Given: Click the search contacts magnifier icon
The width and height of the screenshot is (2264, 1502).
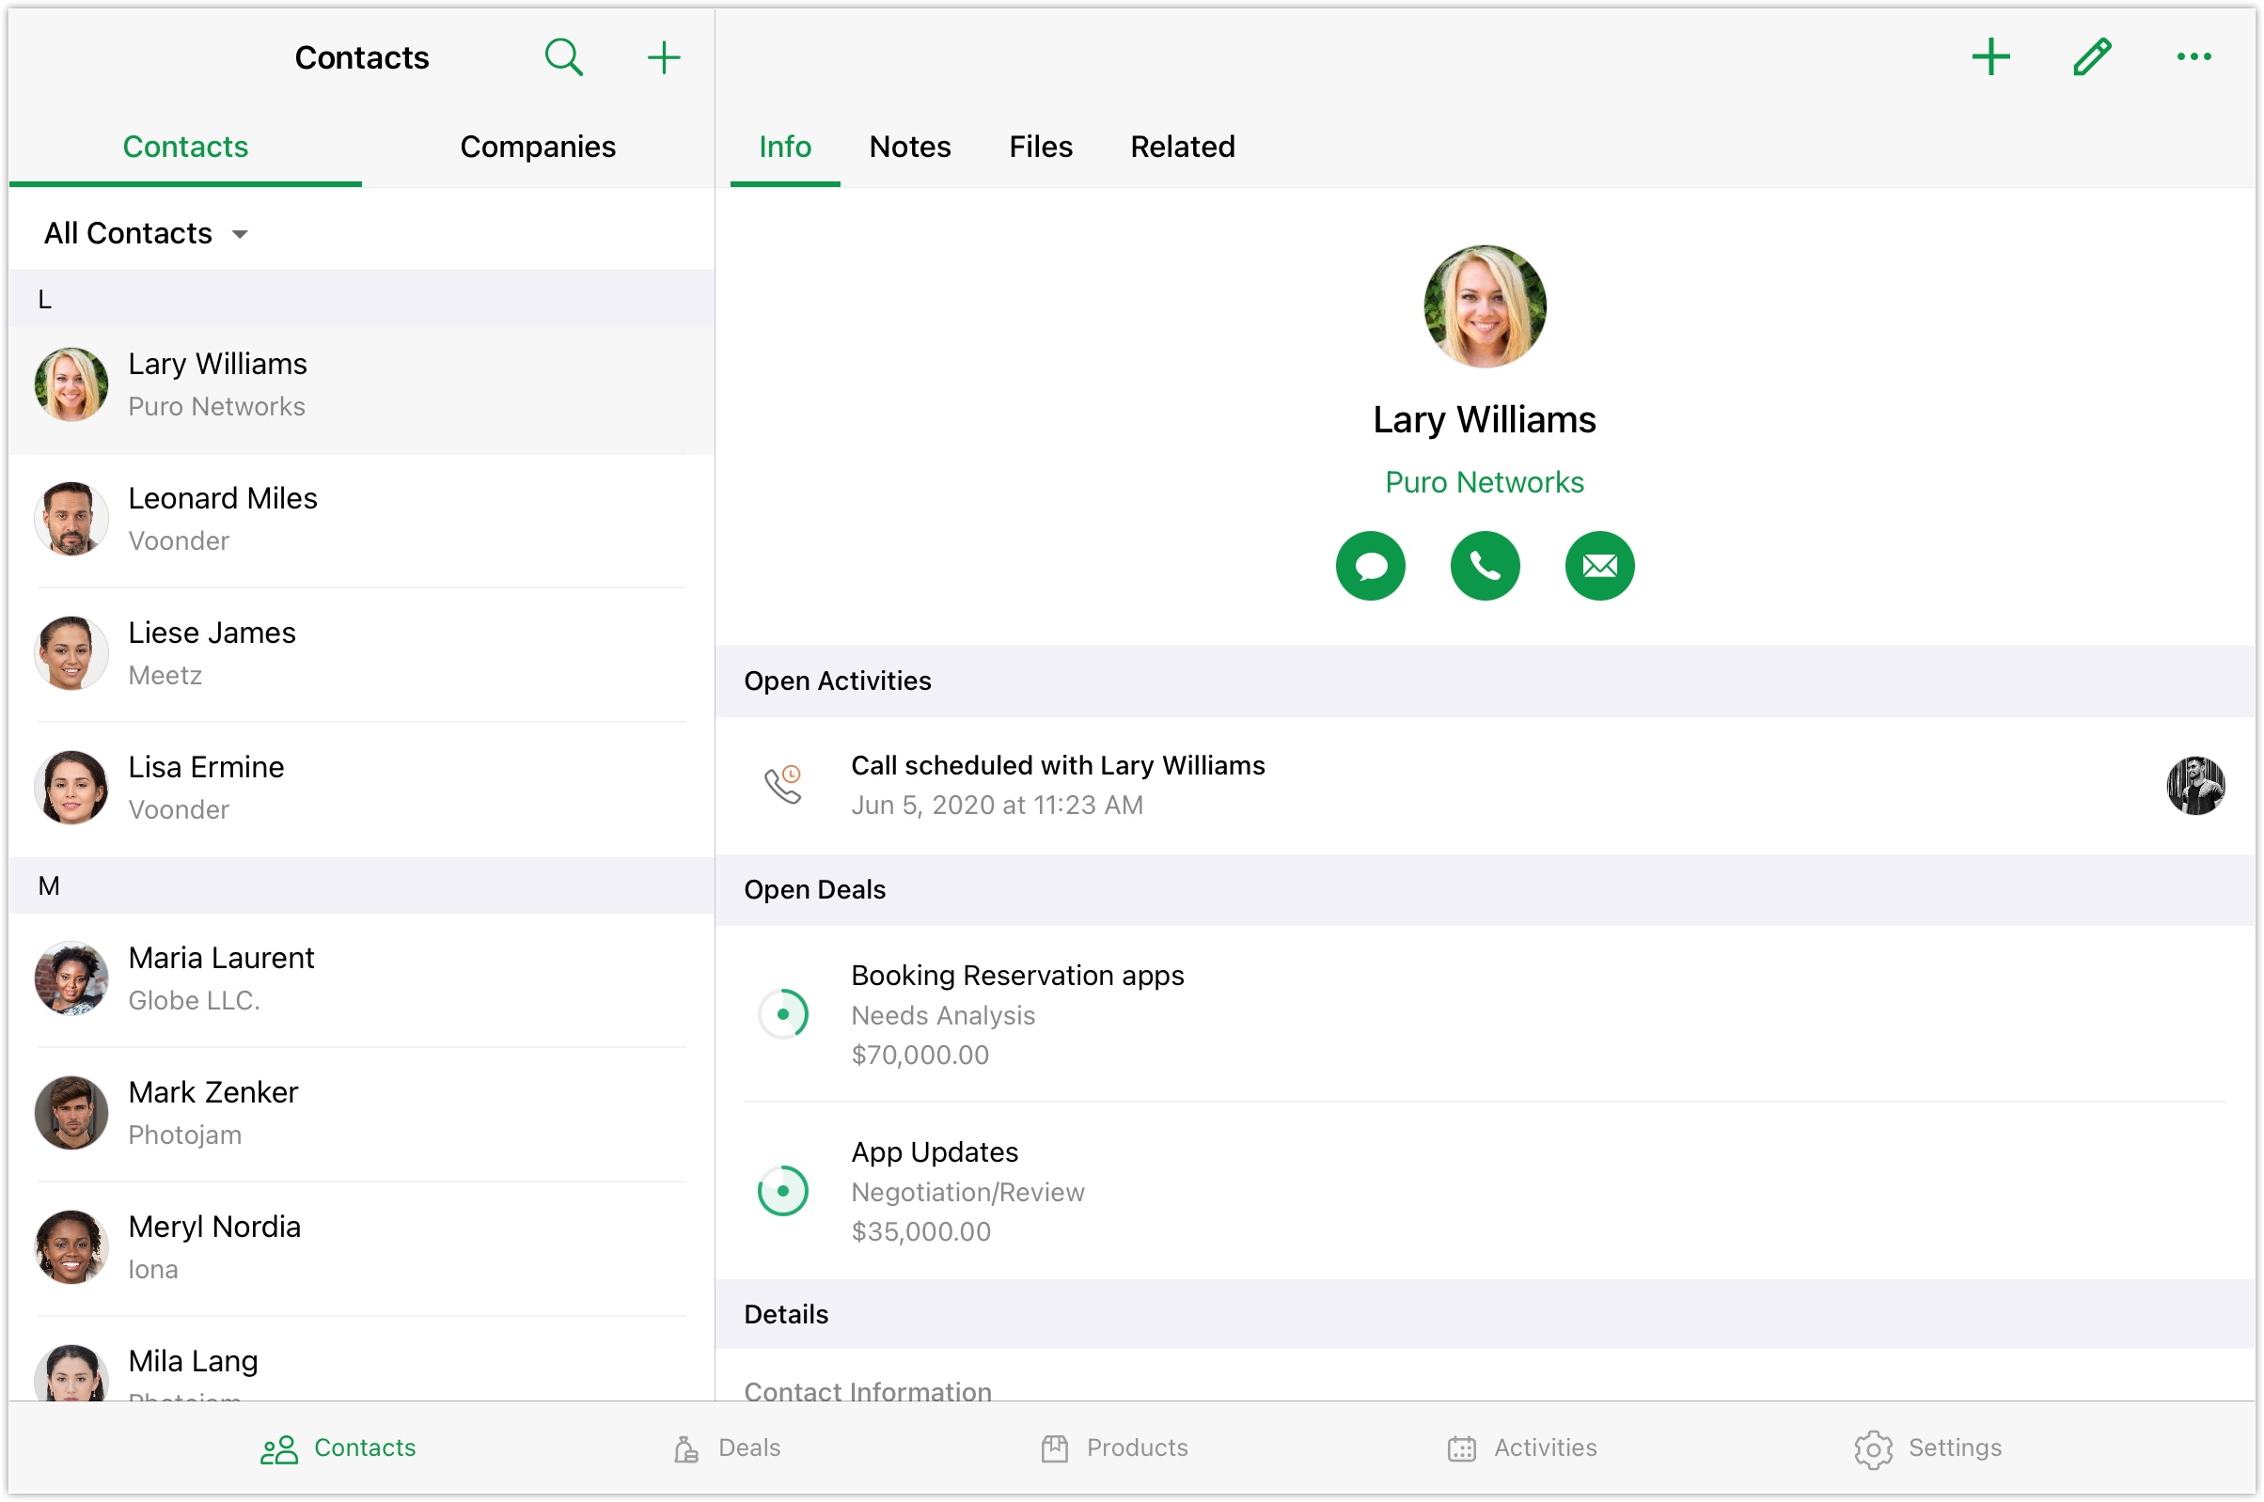Looking at the screenshot, I should click(x=563, y=57).
